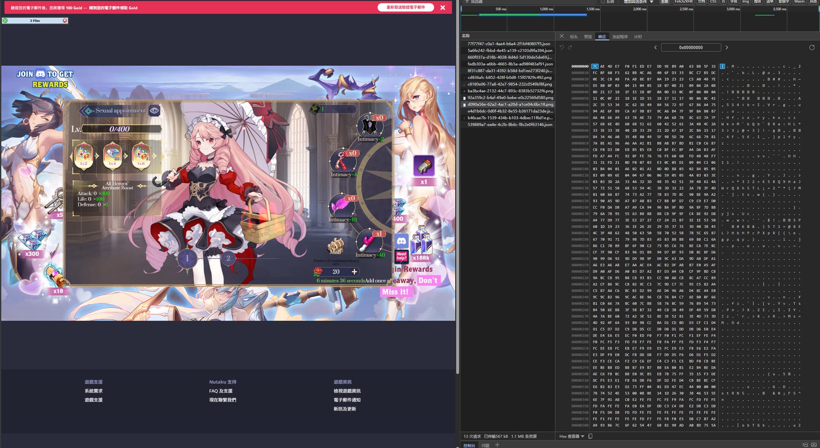820x448 pixels.
Task: Click the refresh icon in hex viewer
Action: tap(811, 47)
